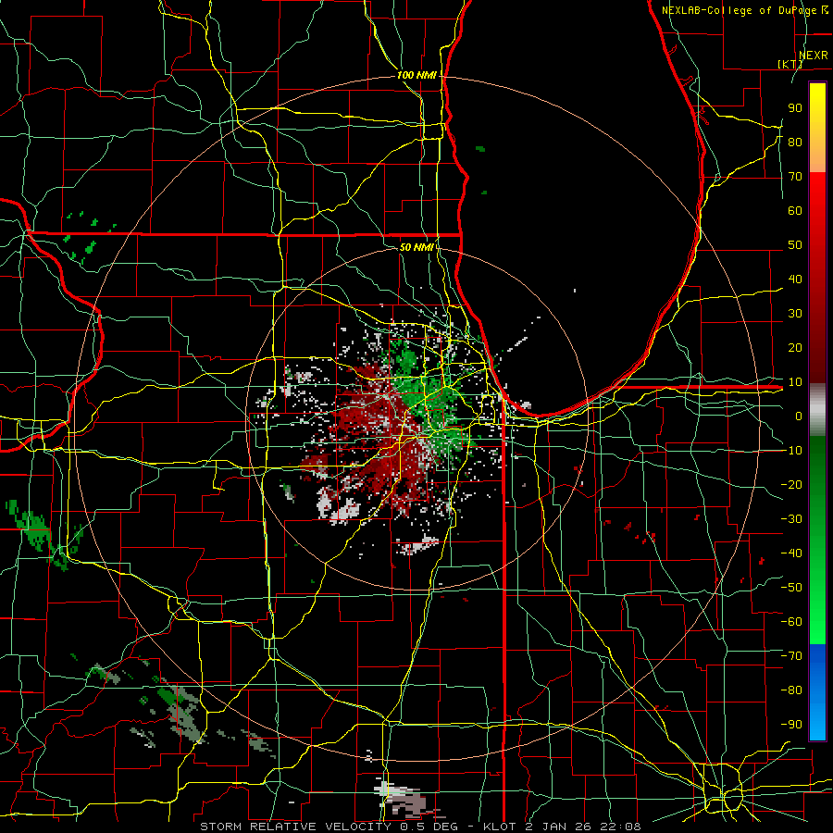This screenshot has width=833, height=833.
Task: Click the -60 value on the velocity scale
Action: pos(791,622)
